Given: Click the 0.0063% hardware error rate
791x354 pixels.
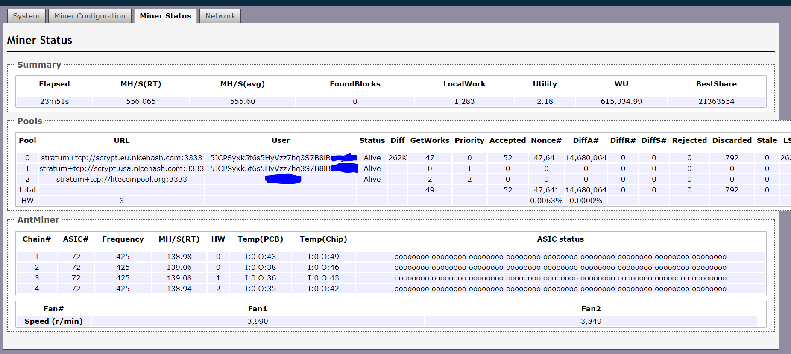Looking at the screenshot, I should coord(546,201).
